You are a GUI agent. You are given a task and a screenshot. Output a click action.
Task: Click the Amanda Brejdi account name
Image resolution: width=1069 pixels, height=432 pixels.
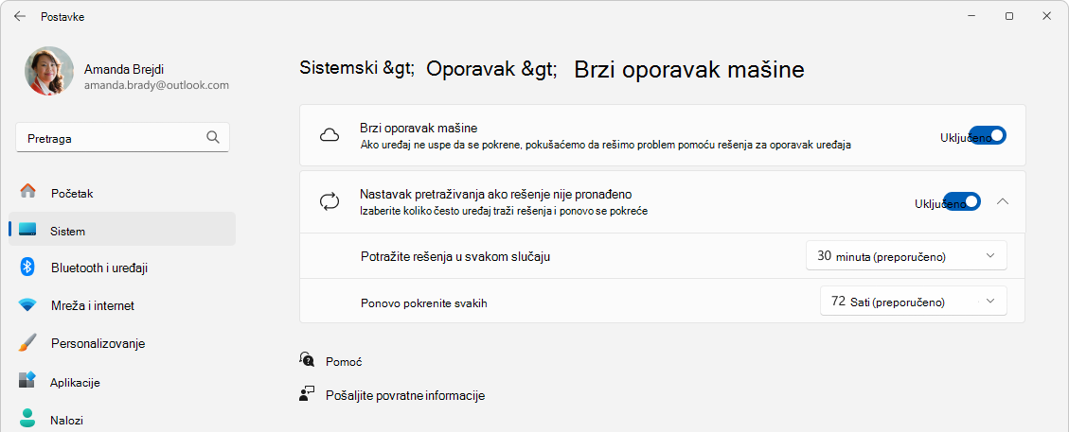(123, 69)
